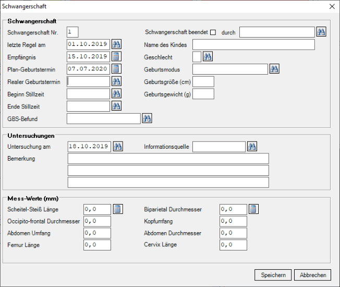
Task: Click third Bemerkung text line
Action: pos(168,183)
